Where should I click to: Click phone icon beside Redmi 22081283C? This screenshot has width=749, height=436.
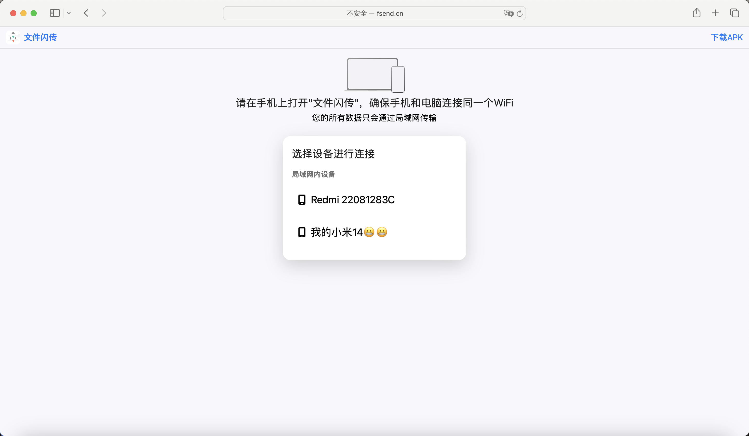click(302, 200)
